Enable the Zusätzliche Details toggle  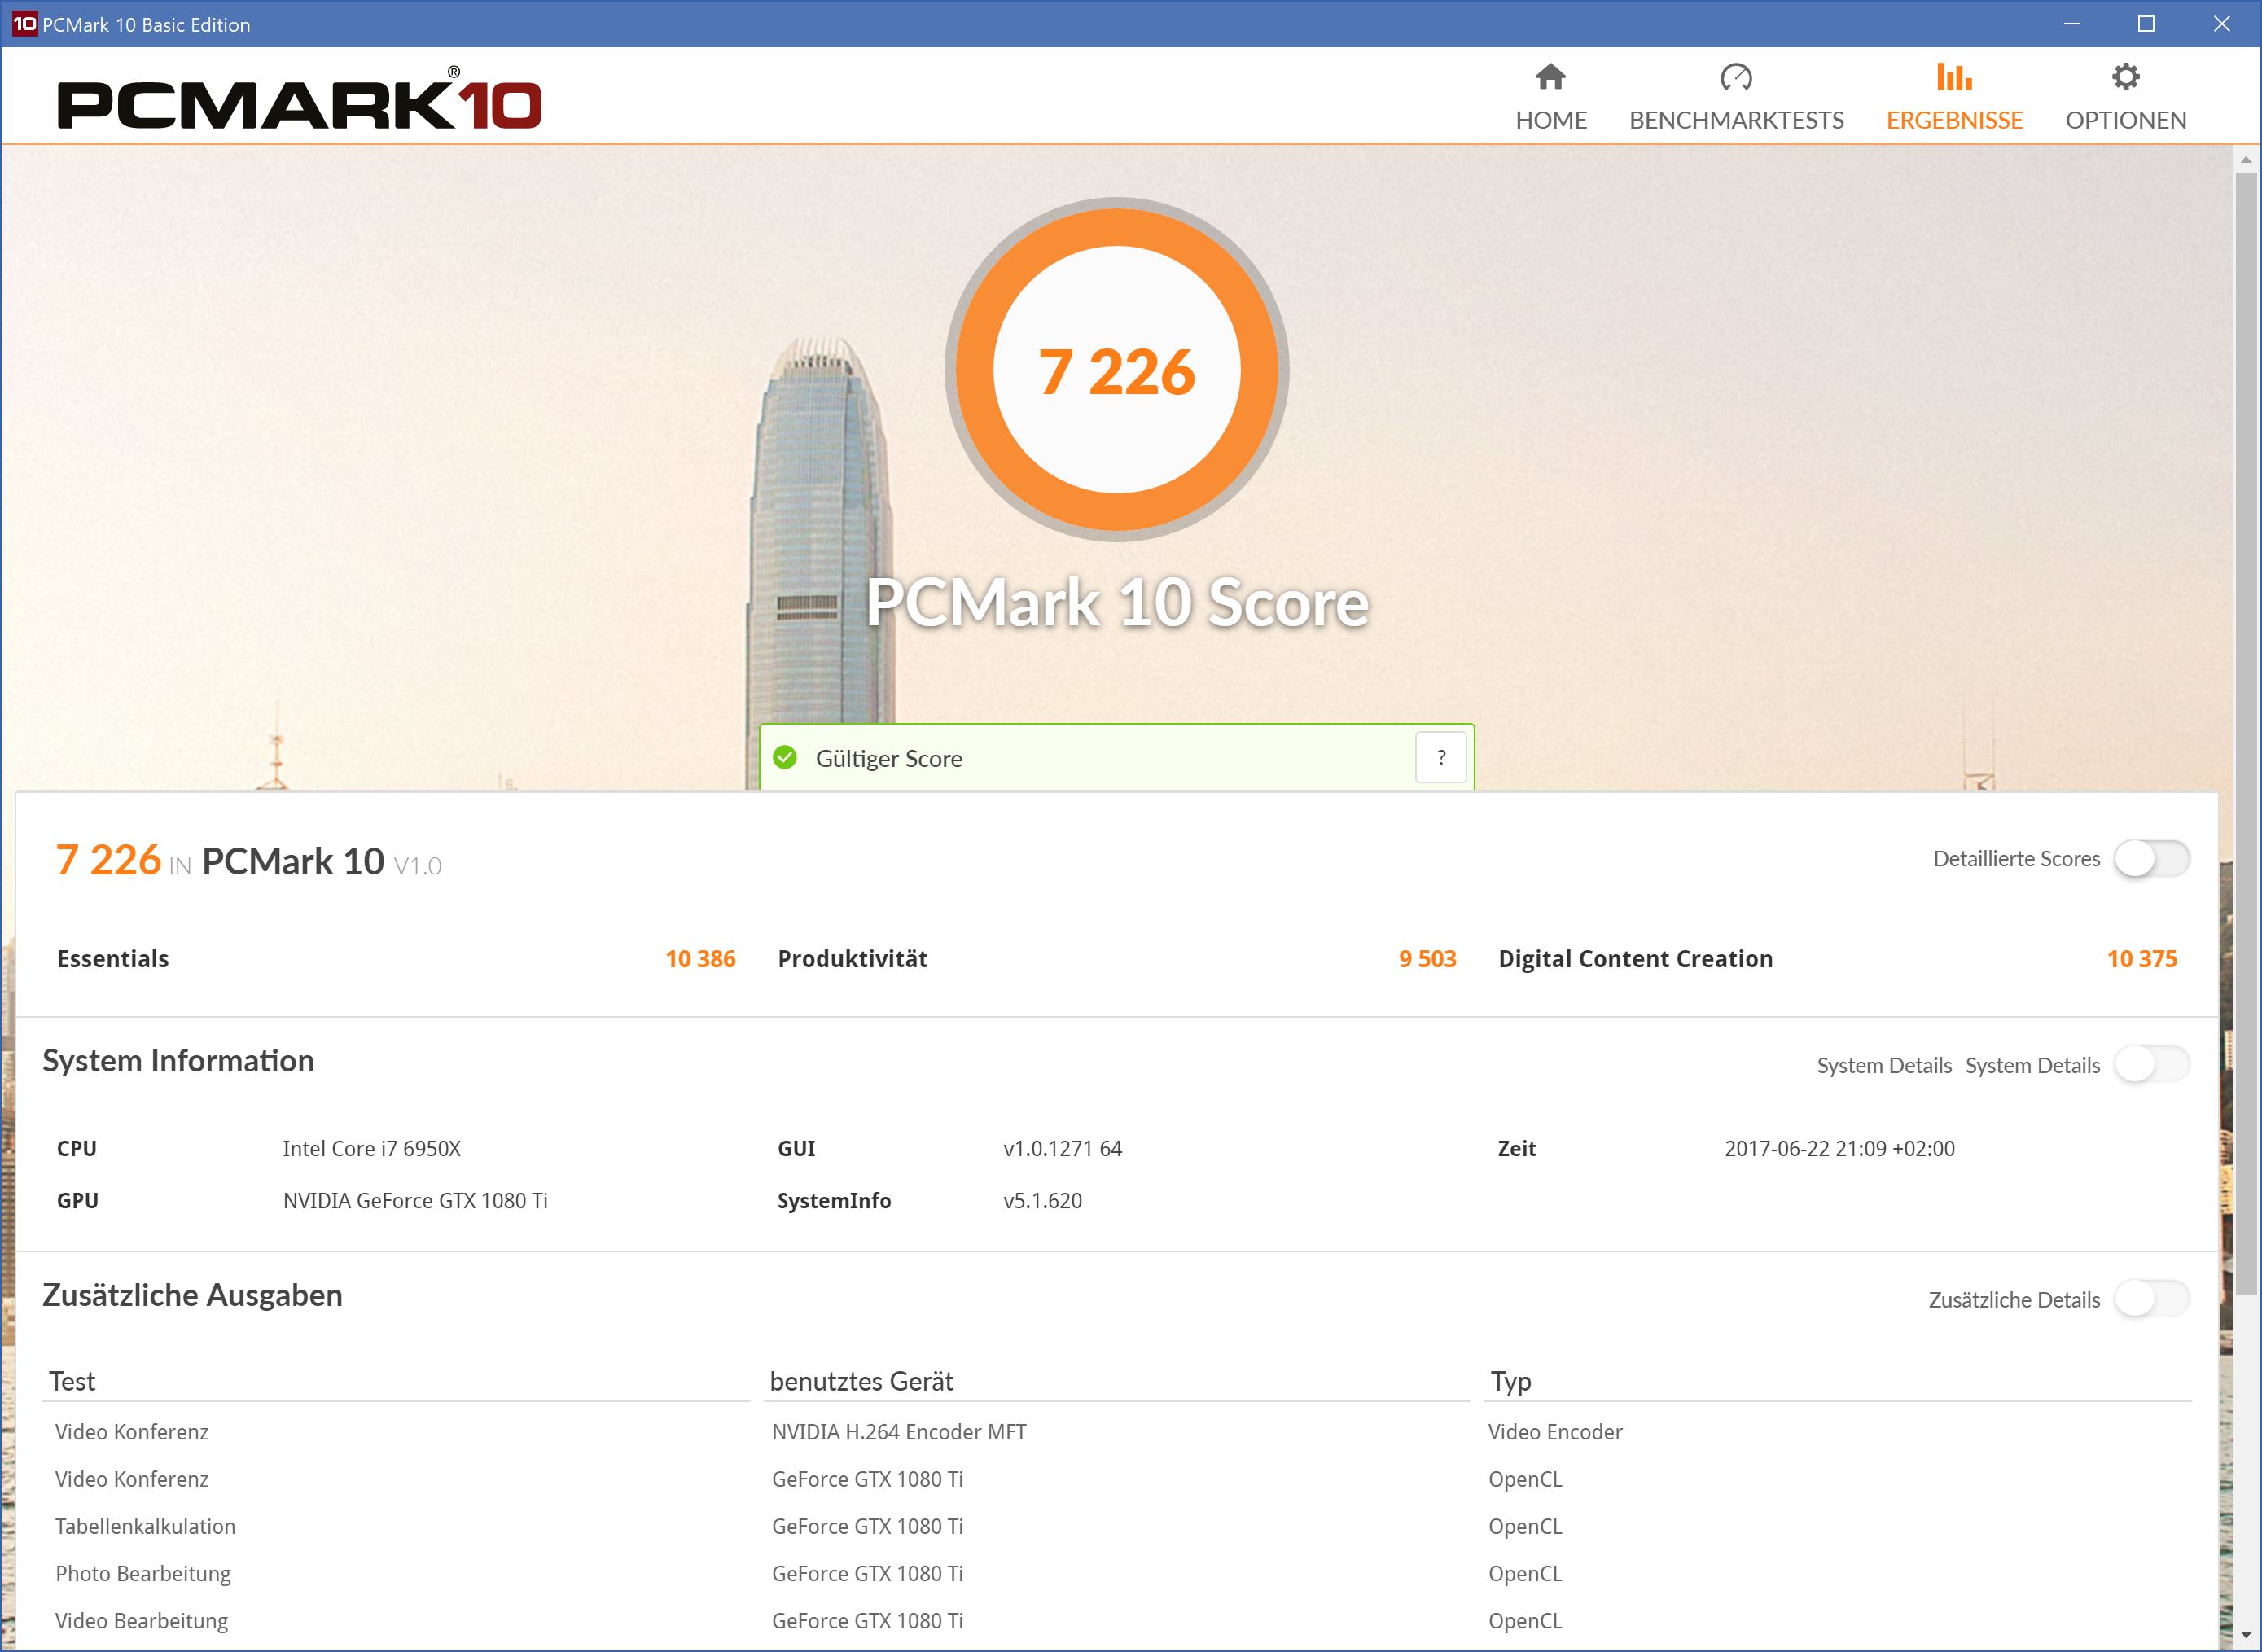pos(2151,1299)
